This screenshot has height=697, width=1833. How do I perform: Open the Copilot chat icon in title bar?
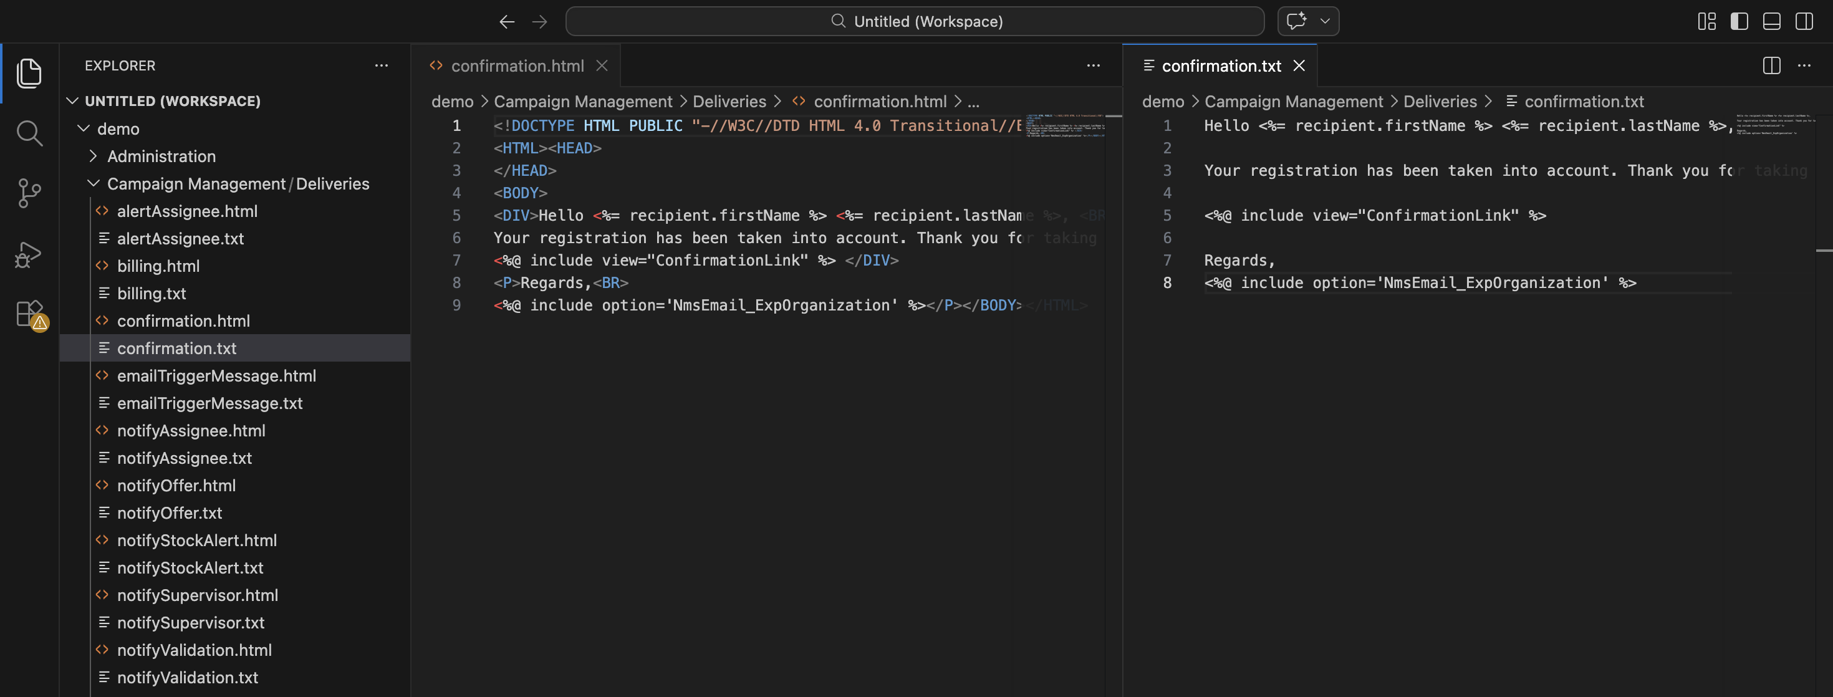pyautogui.click(x=1296, y=21)
